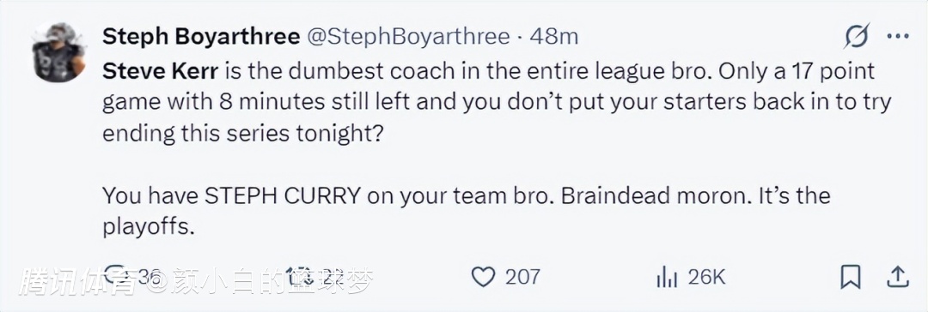Repost with the retweet arrows icon
Screen dimensions: 928x312
[299, 276]
